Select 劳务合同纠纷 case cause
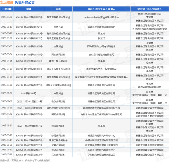The width and height of the screenshot is (169, 162). click(58, 125)
